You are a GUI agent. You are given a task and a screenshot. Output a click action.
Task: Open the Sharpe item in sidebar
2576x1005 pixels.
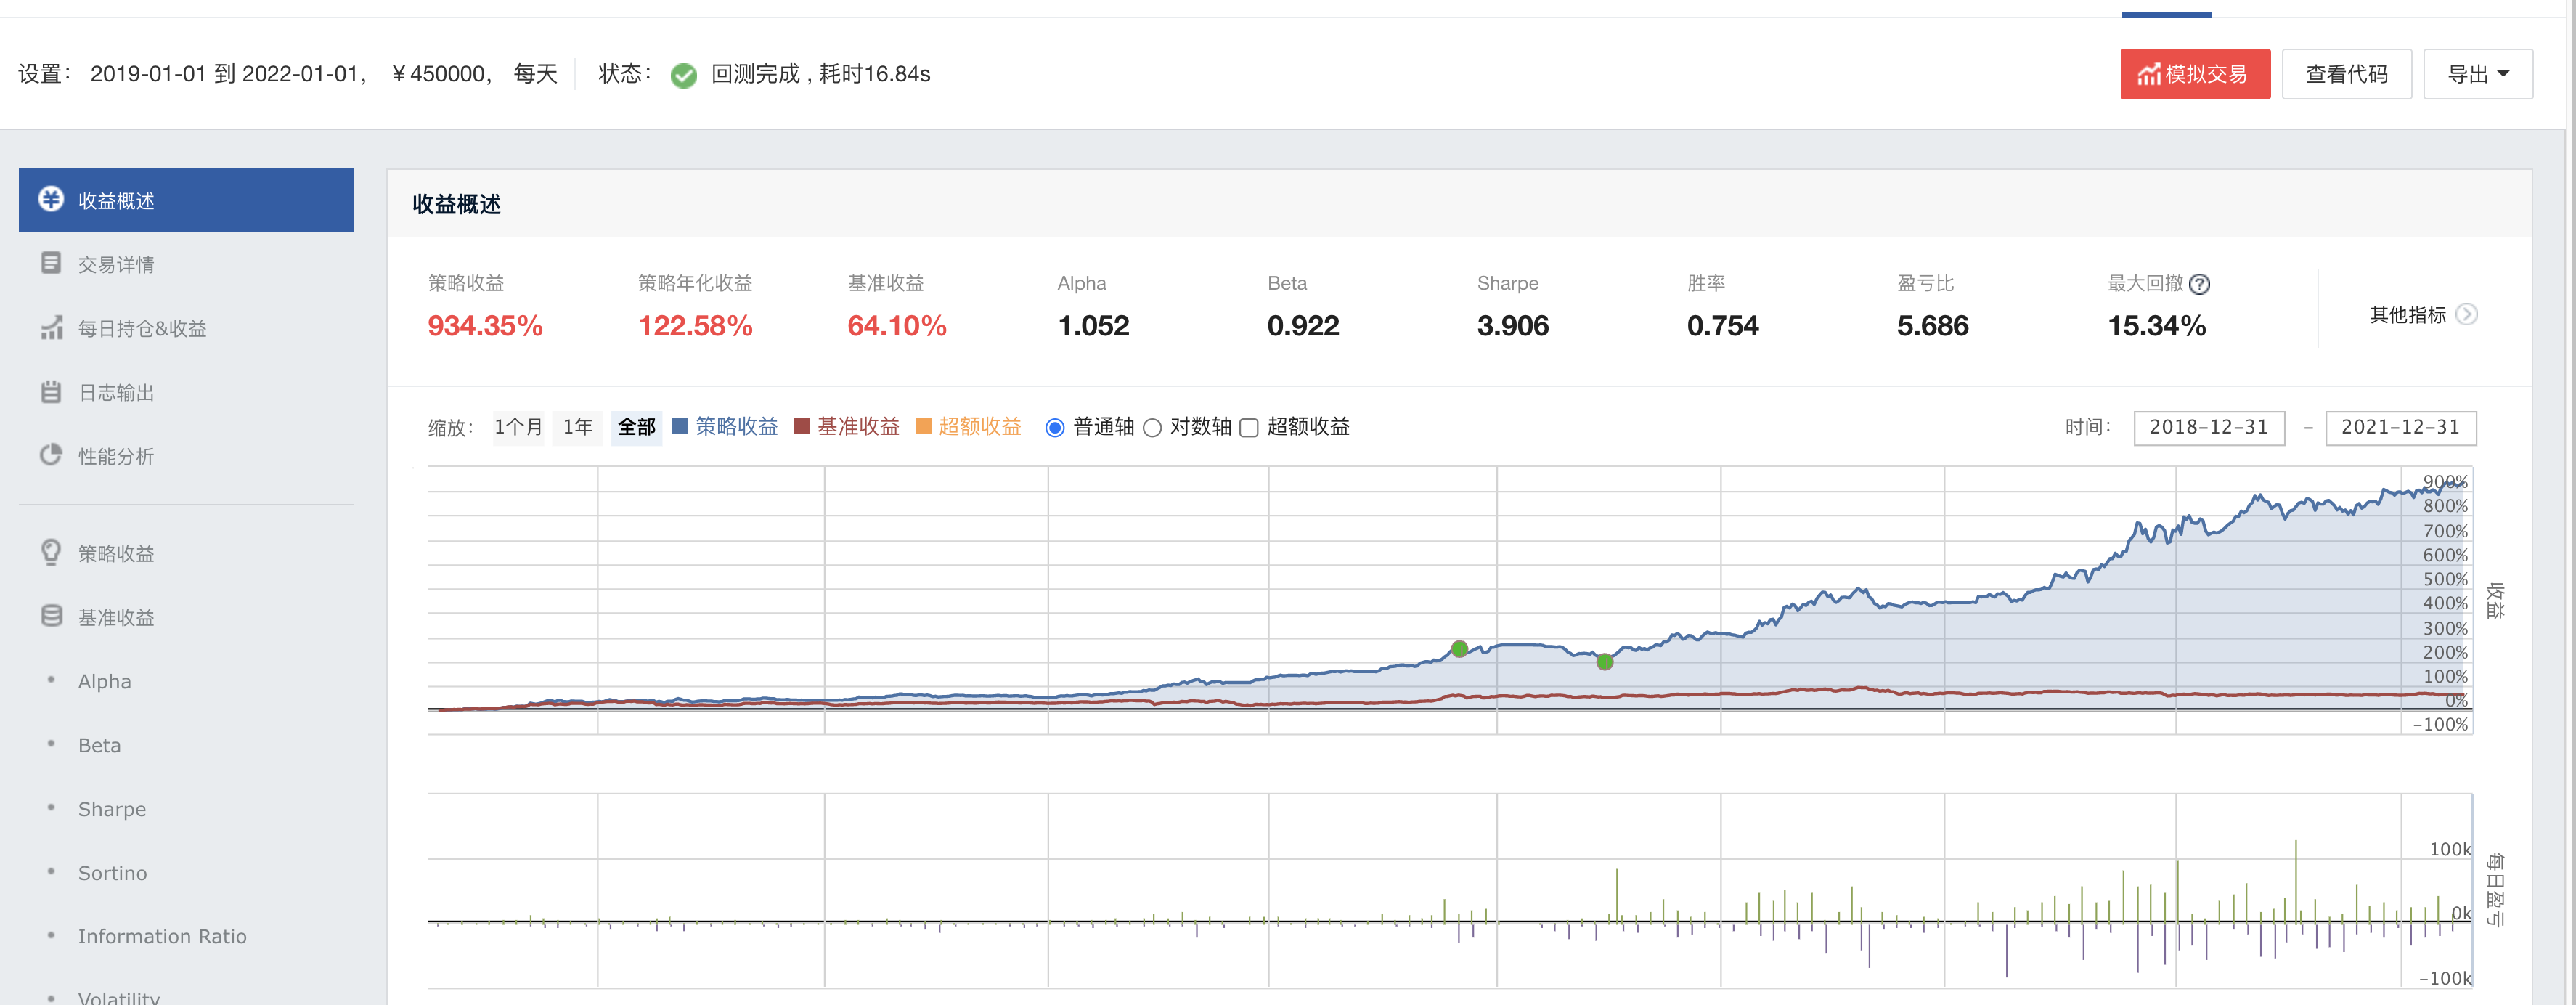pyautogui.click(x=112, y=809)
